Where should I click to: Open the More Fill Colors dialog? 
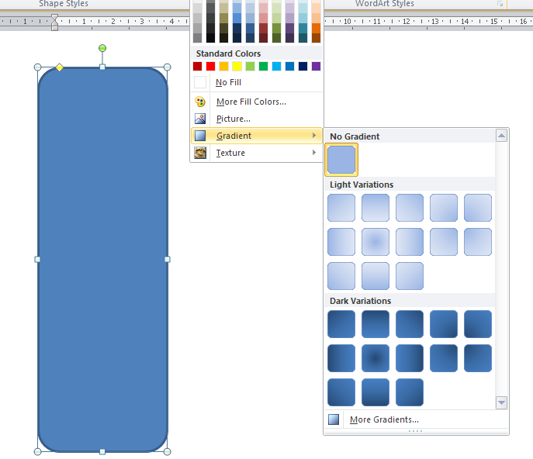251,102
